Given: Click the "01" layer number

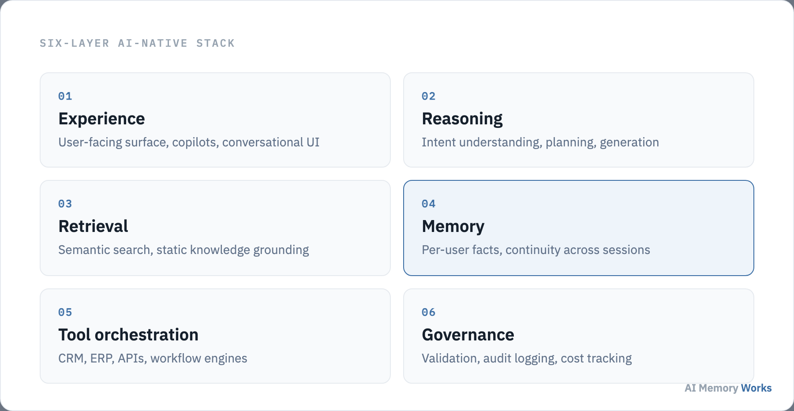Looking at the screenshot, I should click(65, 96).
